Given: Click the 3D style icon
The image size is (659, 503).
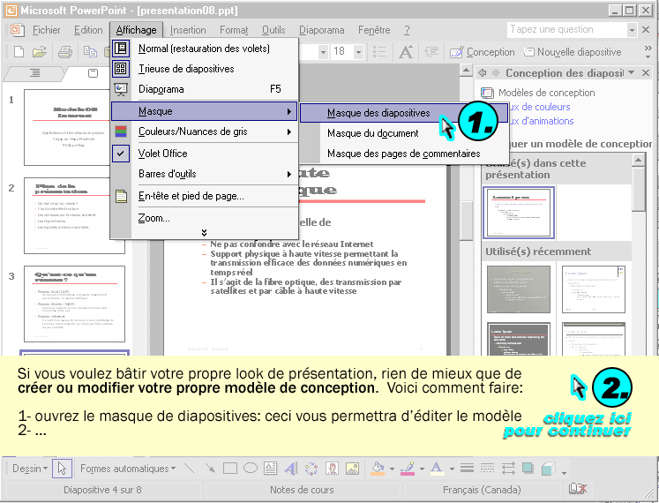Looking at the screenshot, I should pos(549,468).
